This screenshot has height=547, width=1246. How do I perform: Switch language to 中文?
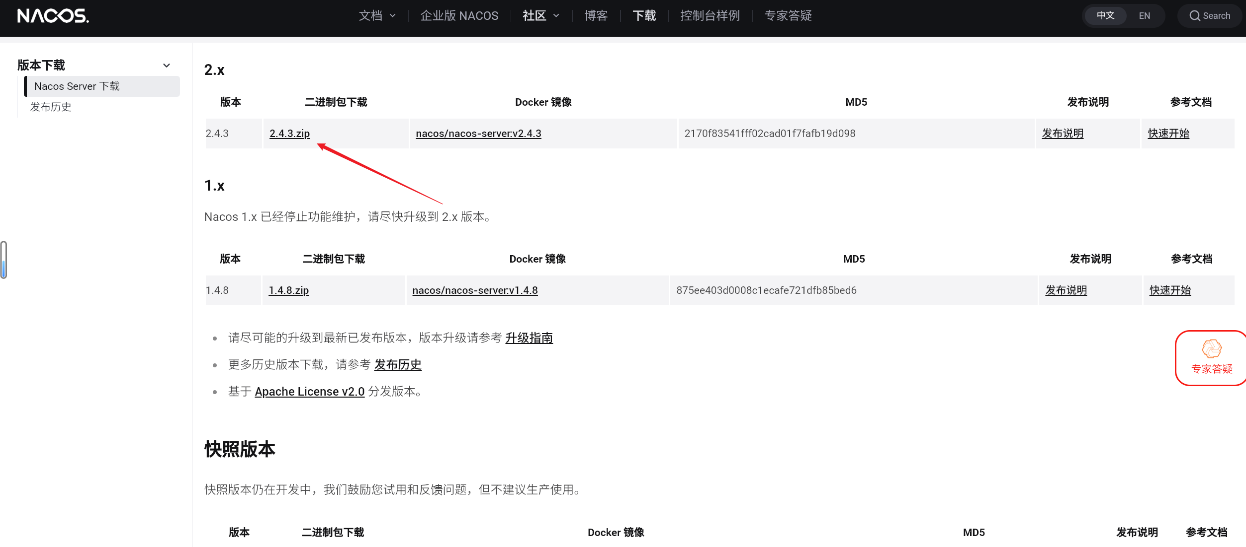point(1105,16)
